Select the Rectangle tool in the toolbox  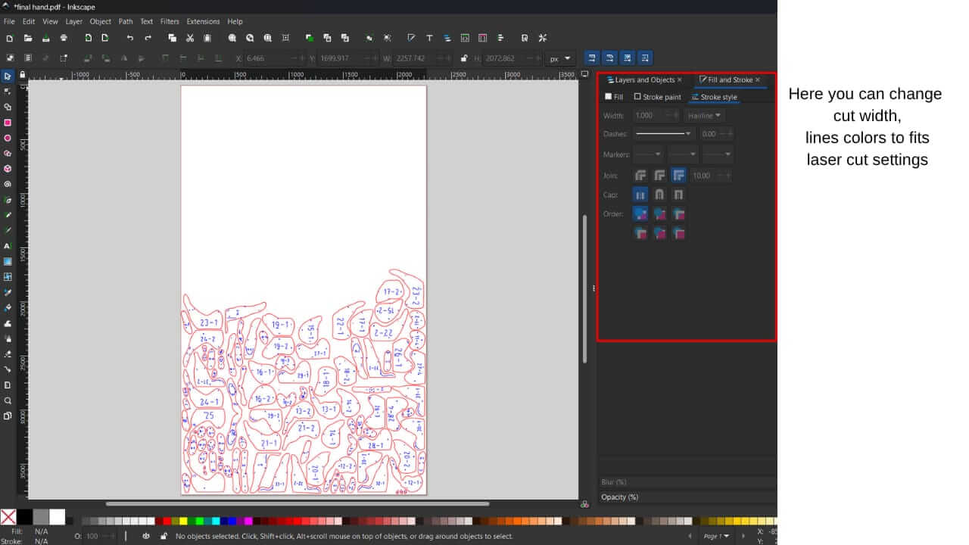[x=8, y=123]
